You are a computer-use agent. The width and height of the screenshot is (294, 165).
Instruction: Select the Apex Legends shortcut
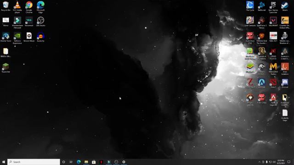pos(273,100)
